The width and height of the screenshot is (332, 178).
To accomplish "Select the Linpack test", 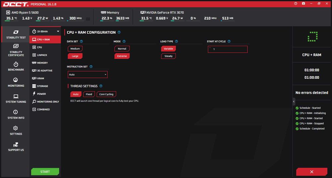I will pos(45,55).
